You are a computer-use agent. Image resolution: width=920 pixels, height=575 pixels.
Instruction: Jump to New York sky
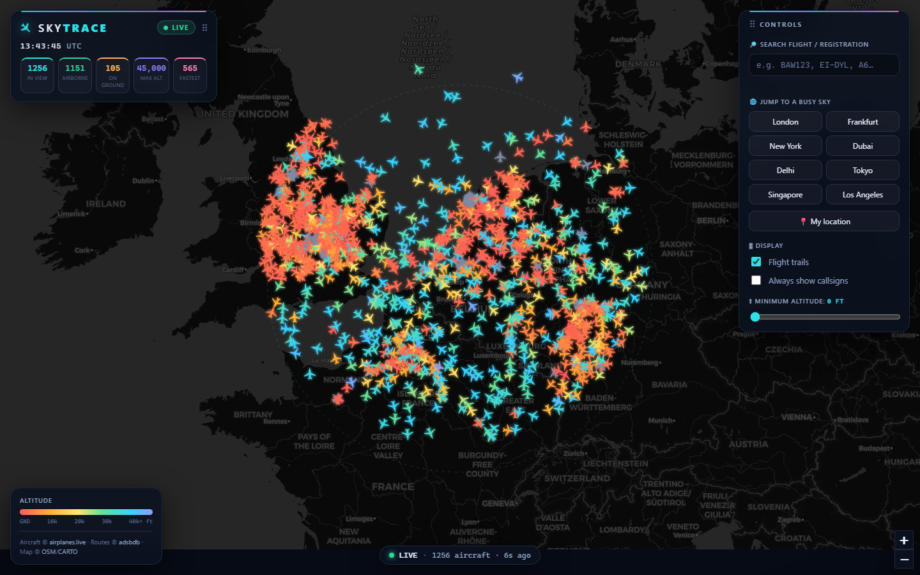(785, 146)
